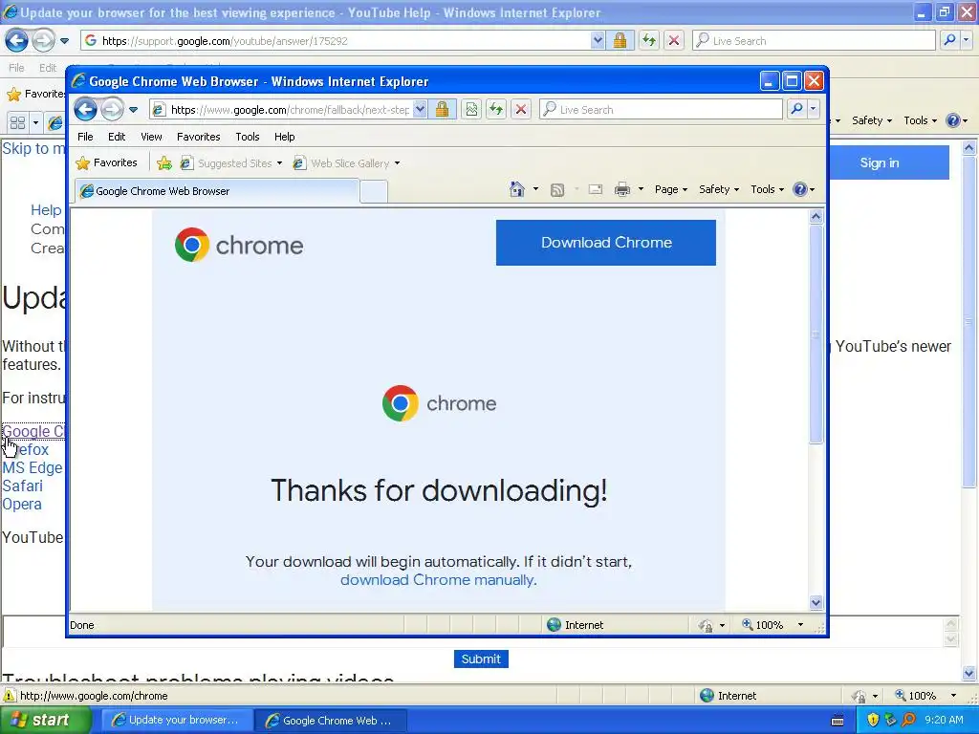
Task: Click security shield icon in system tray
Action: tap(873, 721)
